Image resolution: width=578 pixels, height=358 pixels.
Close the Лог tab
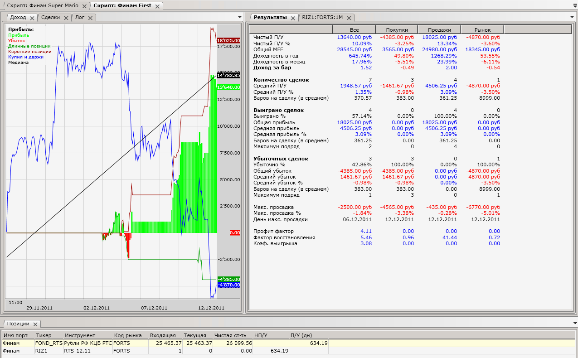click(90, 18)
